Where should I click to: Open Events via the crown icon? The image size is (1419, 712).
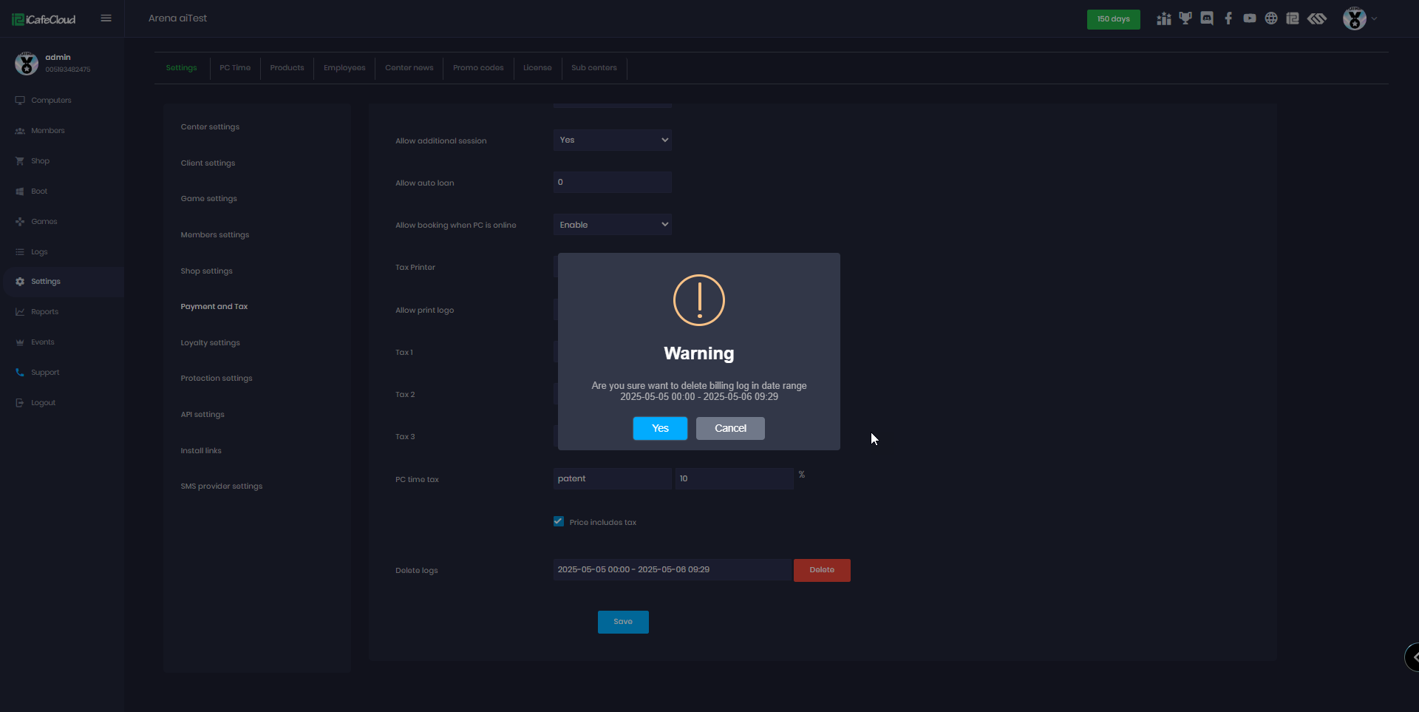tap(20, 342)
